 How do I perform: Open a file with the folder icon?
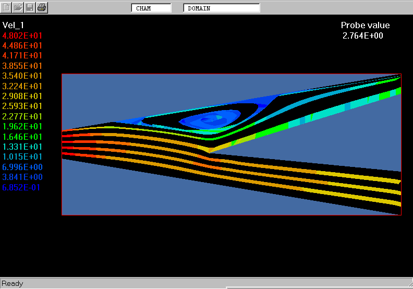[x=18, y=8]
